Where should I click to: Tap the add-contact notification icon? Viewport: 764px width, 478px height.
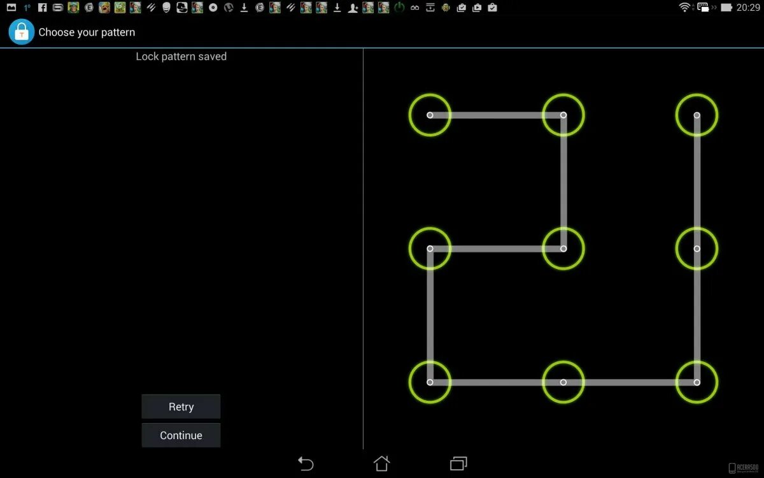click(x=352, y=8)
